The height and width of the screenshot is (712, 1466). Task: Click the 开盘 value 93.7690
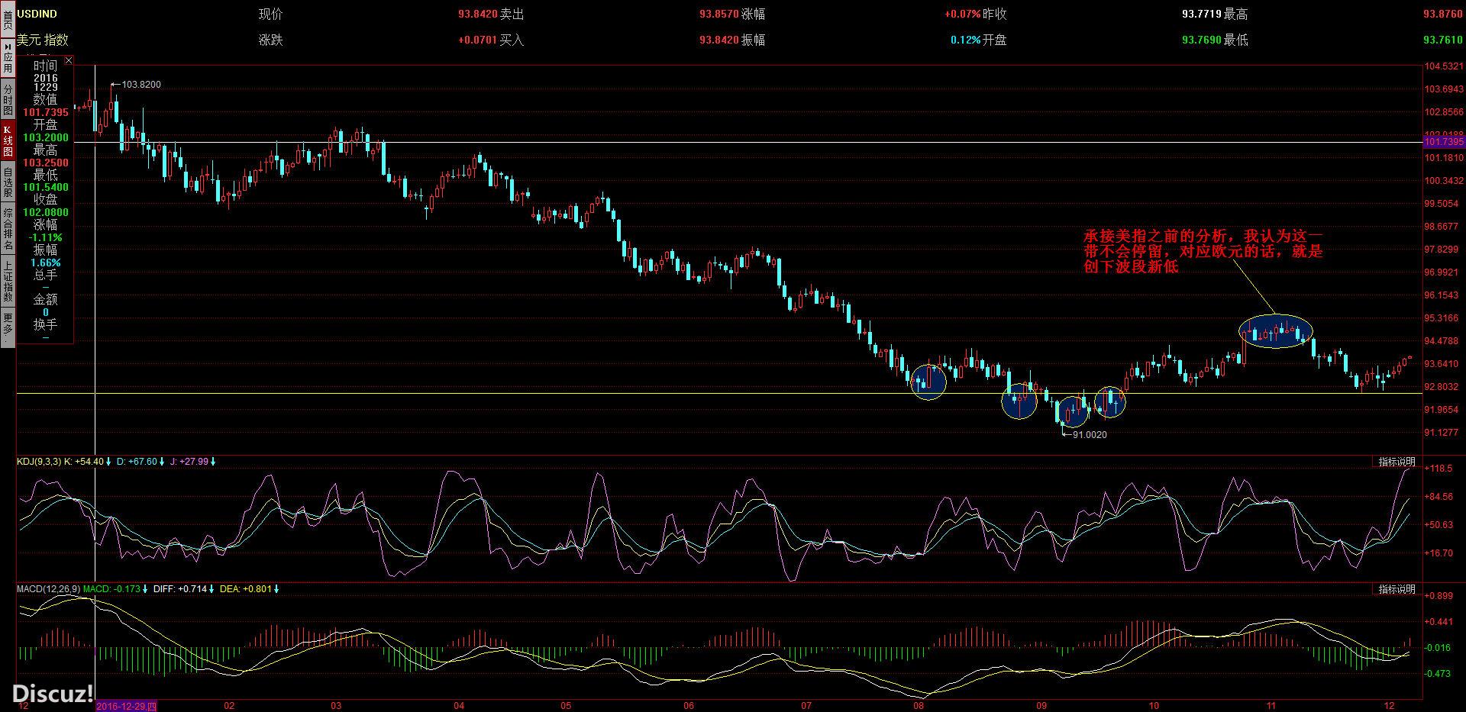coord(1202,40)
